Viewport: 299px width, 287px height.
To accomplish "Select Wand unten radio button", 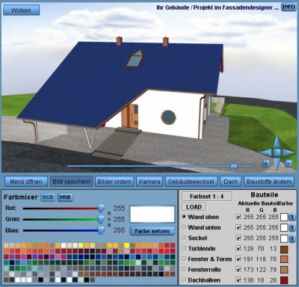I will (x=184, y=227).
